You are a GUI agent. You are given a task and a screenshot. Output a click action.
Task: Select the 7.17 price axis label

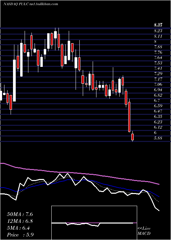158,79
